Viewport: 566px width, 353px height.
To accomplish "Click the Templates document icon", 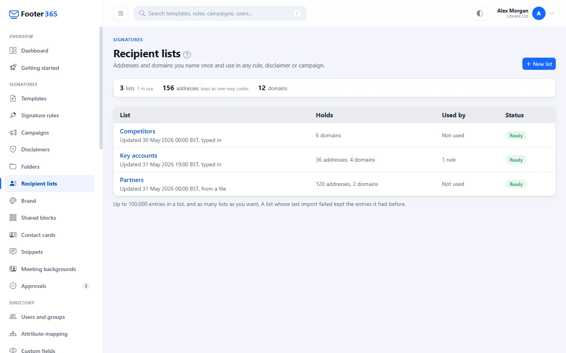I will (x=13, y=98).
